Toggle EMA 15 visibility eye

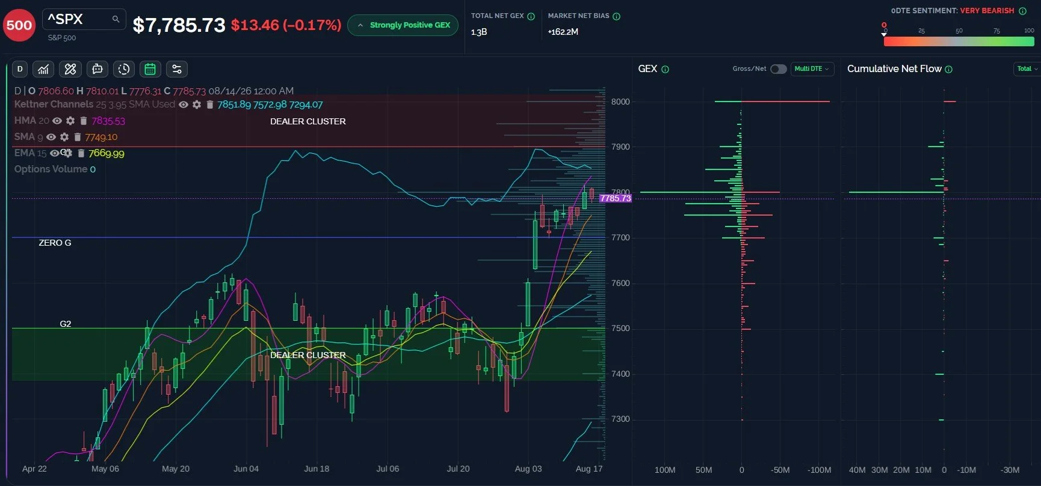55,153
